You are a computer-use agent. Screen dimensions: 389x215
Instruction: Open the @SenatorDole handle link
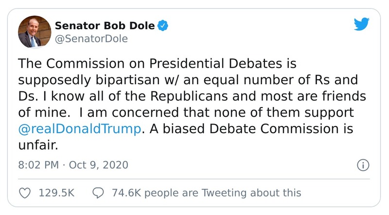pos(91,38)
